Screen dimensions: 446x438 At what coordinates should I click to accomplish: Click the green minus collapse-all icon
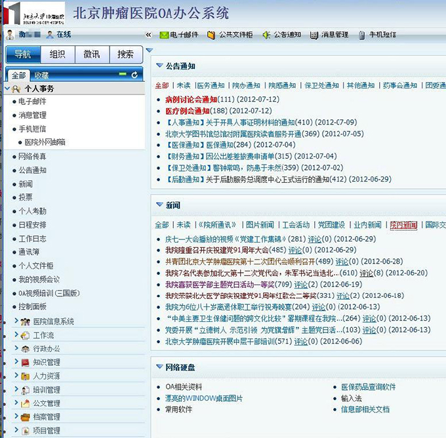click(123, 74)
